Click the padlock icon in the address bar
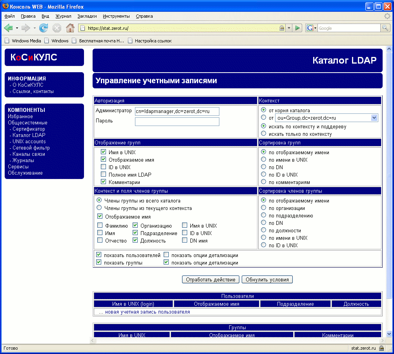Screen dimensions: 394x354 click(282, 28)
